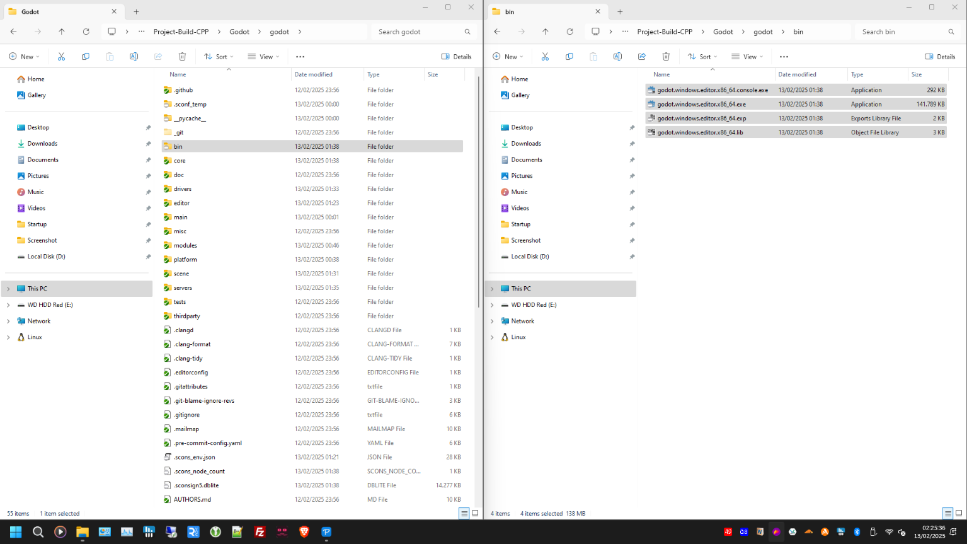967x544 pixels.
Task: Go back in bin window navigation
Action: click(x=497, y=32)
